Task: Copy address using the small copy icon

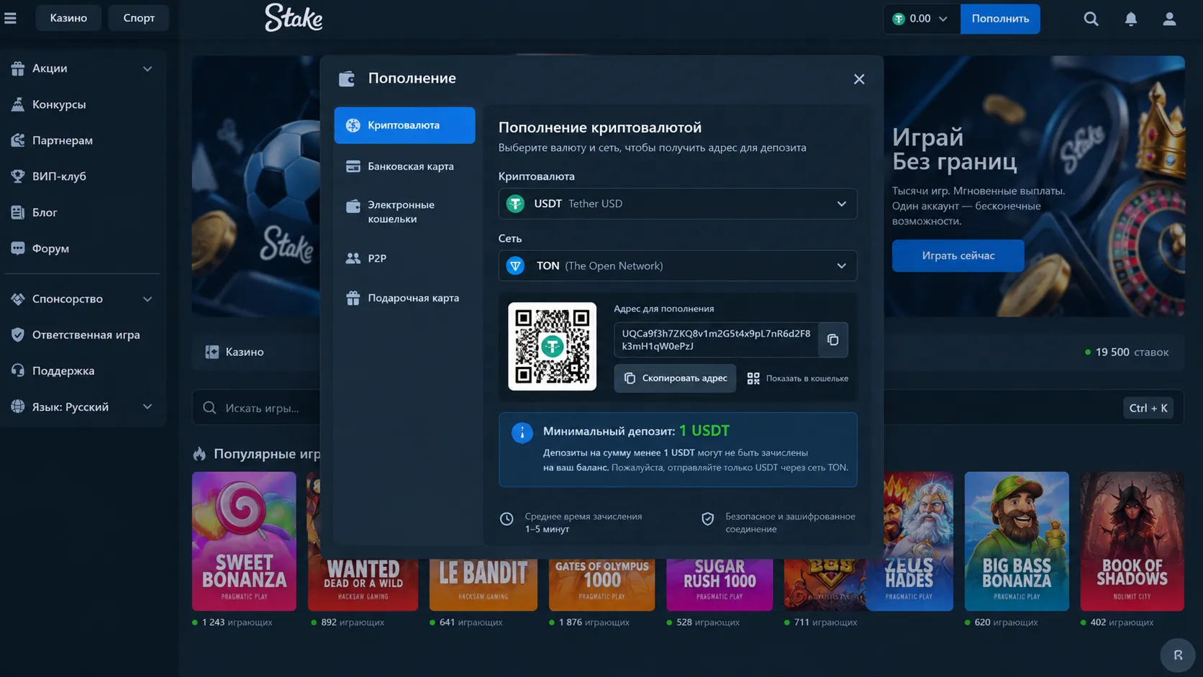Action: 833,340
